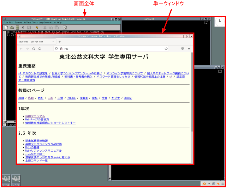Open the Rubyリファレンスマニュアル link
Viewport: 226px width, 188px height.
coord(43,151)
